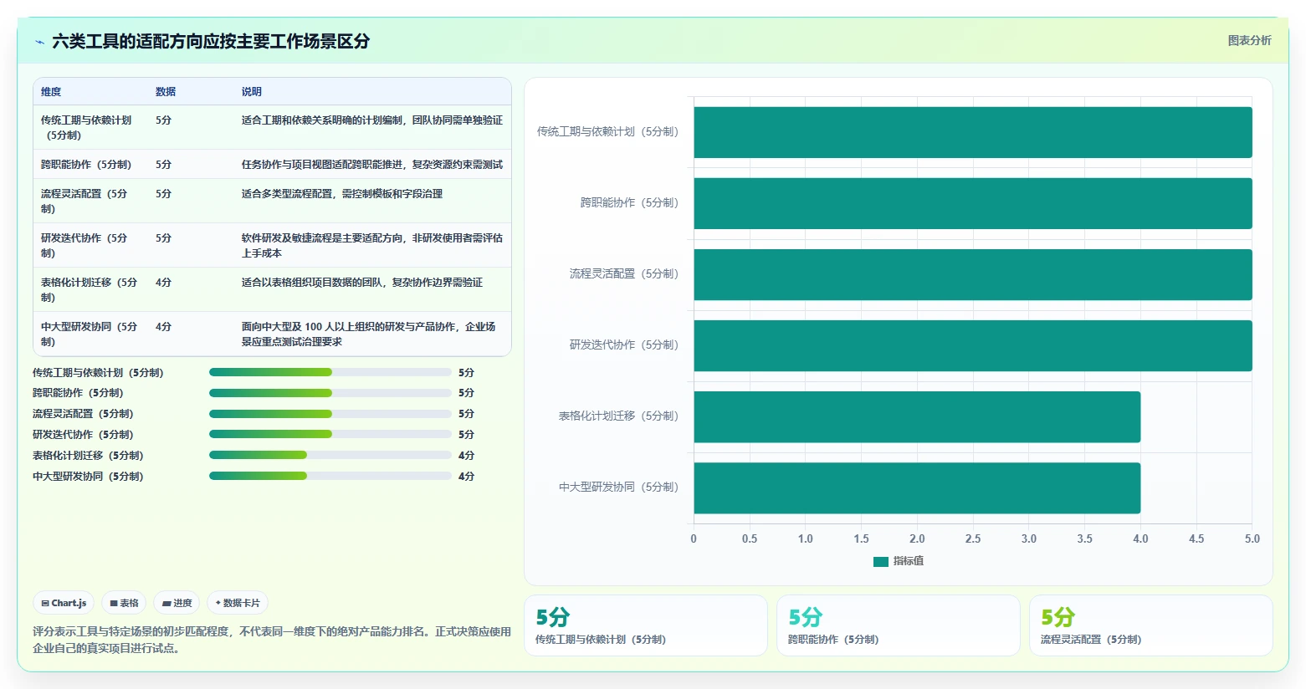Click 中大型研发协同 cell in the table

(89, 334)
